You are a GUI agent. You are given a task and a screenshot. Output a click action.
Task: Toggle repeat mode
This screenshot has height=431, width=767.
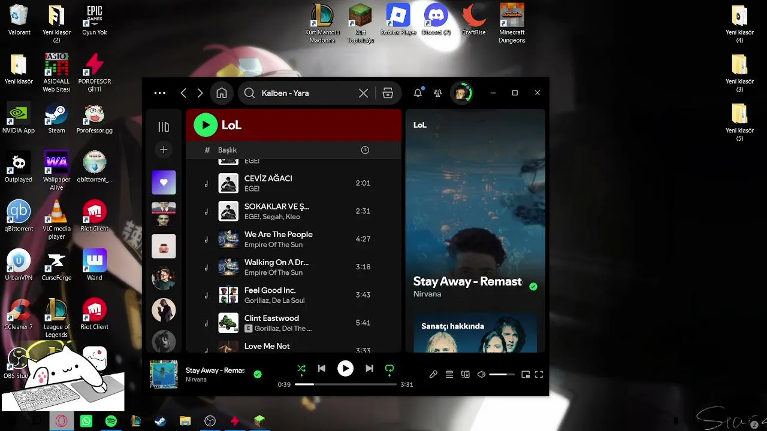coord(389,369)
